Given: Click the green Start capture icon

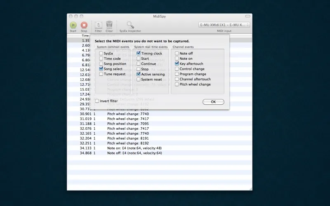Looking at the screenshot, I should click(x=73, y=25).
